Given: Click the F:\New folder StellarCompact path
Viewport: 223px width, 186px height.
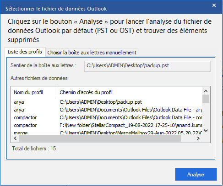Looking at the screenshot, I should 131,125.
